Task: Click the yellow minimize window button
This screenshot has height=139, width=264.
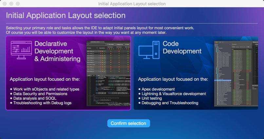Action: pyautogui.click(x=11, y=4)
